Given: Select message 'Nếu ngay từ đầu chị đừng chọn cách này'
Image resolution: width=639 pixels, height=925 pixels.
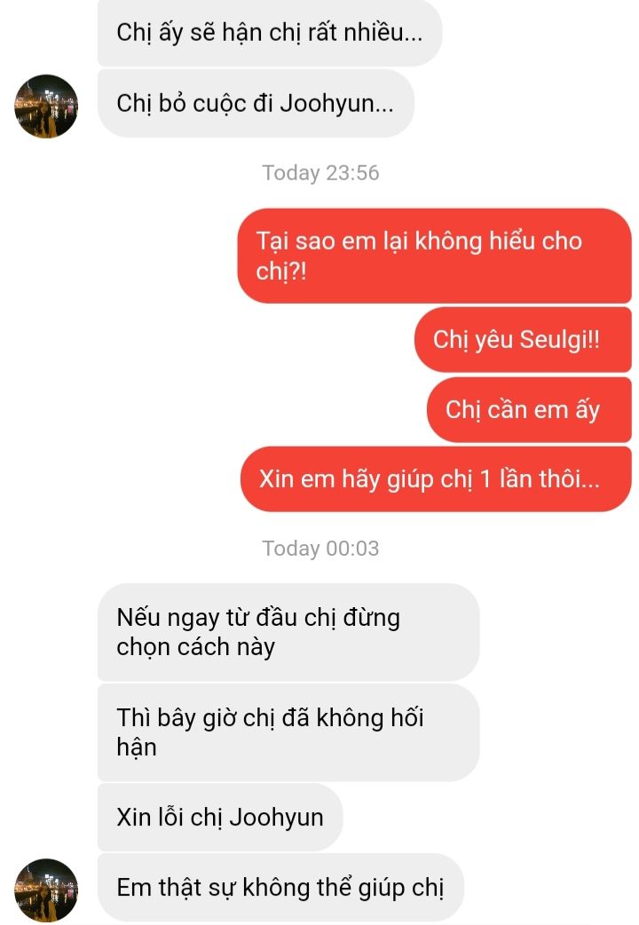Looking at the screenshot, I should pyautogui.click(x=288, y=632).
